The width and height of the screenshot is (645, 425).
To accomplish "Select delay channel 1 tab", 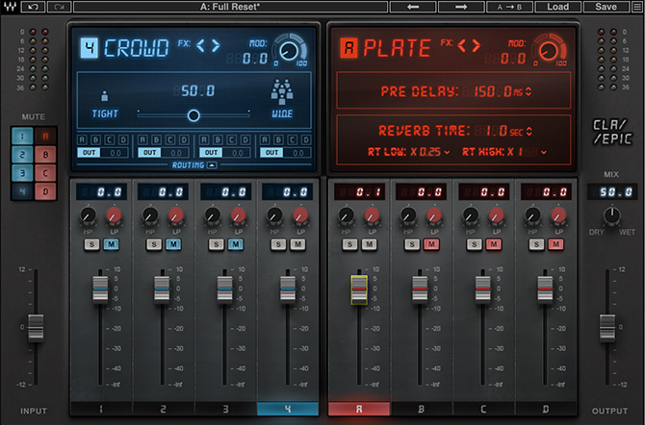I will click(x=101, y=409).
